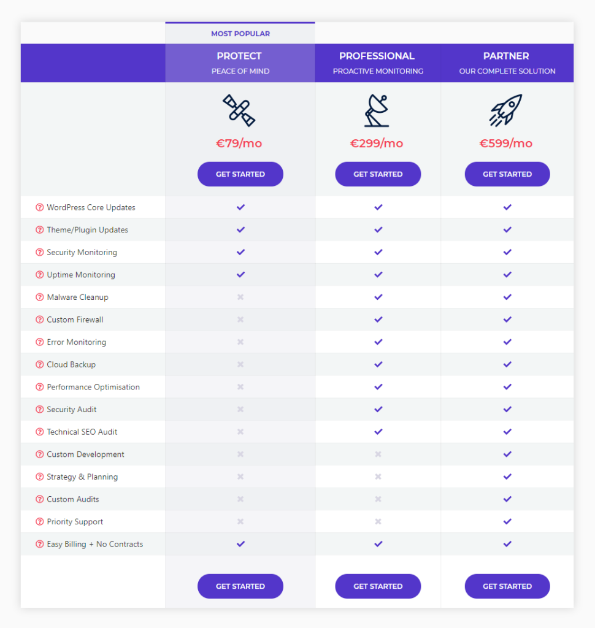595x628 pixels.
Task: Click the €299/mo price text
Action: (x=378, y=143)
